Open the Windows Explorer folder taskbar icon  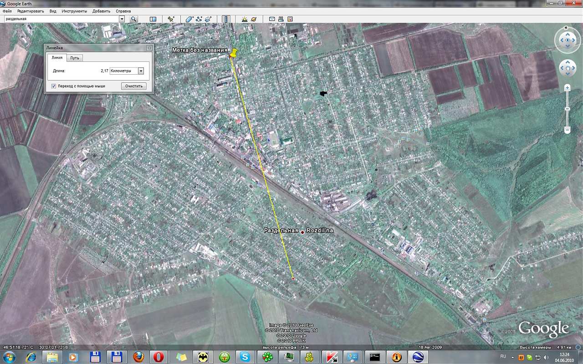pyautogui.click(x=52, y=357)
